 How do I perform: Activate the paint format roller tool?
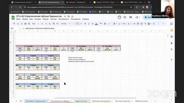pyautogui.click(x=29, y=24)
